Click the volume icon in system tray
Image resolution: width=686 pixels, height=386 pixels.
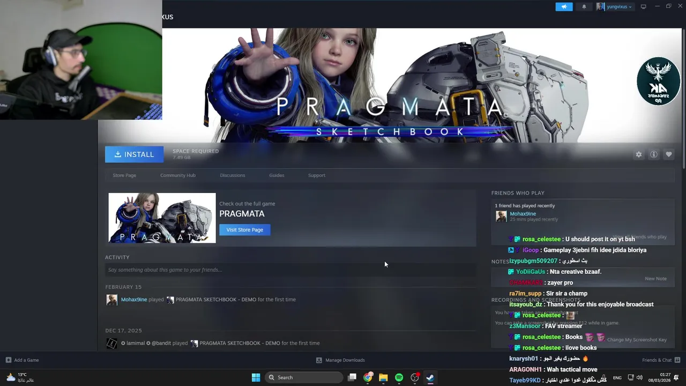(639, 377)
